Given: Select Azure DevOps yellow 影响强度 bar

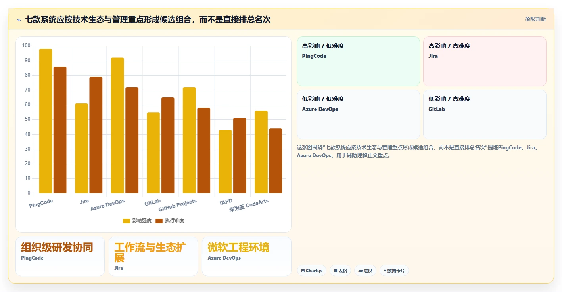Looking at the screenshot, I should click(117, 125).
